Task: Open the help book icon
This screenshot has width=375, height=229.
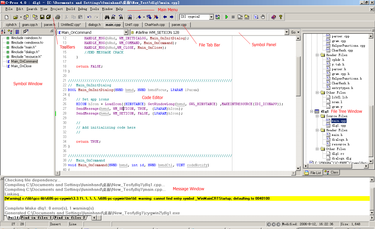Action: 274,17
